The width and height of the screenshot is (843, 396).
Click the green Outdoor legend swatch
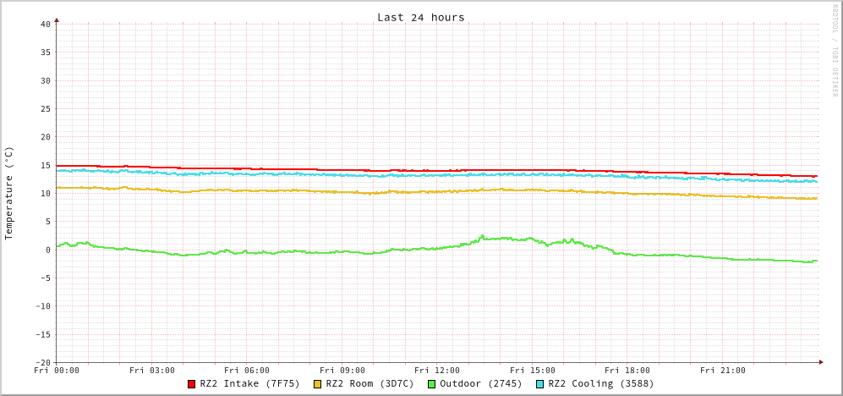pos(431,384)
